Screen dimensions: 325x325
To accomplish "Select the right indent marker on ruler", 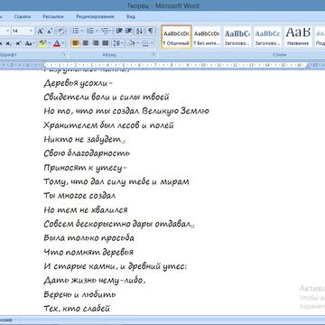I will (308, 65).
